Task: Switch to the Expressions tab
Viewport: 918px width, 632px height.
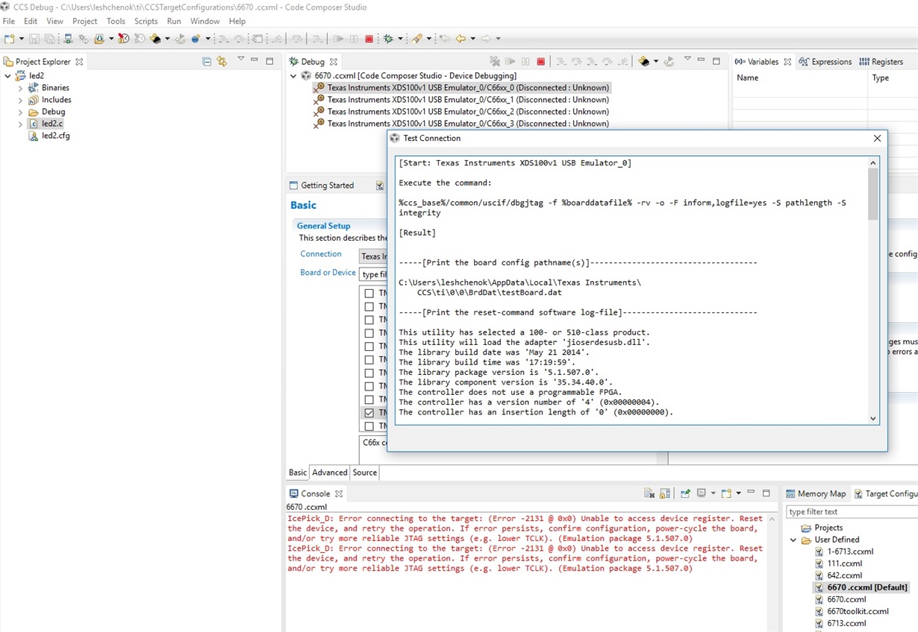Action: tap(825, 62)
